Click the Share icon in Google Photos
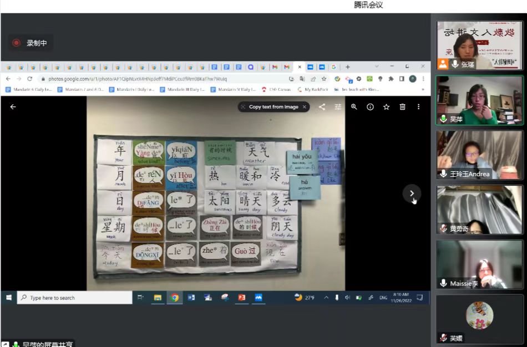 pos(322,107)
